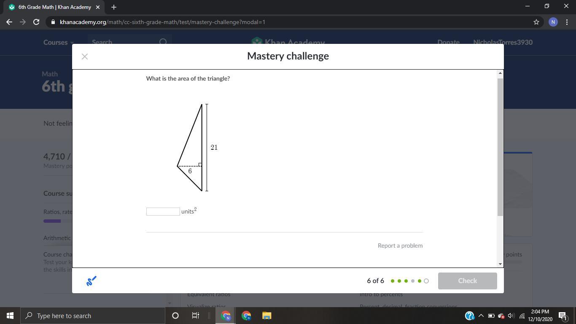Minimize the Chrome window
Screen dimensions: 576x324
click(527, 6)
